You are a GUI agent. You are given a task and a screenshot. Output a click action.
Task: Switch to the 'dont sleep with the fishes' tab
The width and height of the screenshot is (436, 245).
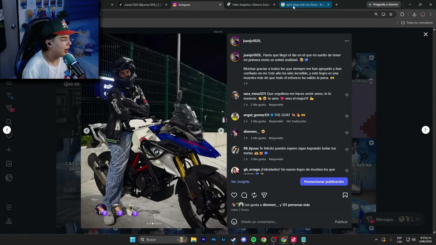pyautogui.click(x=305, y=5)
